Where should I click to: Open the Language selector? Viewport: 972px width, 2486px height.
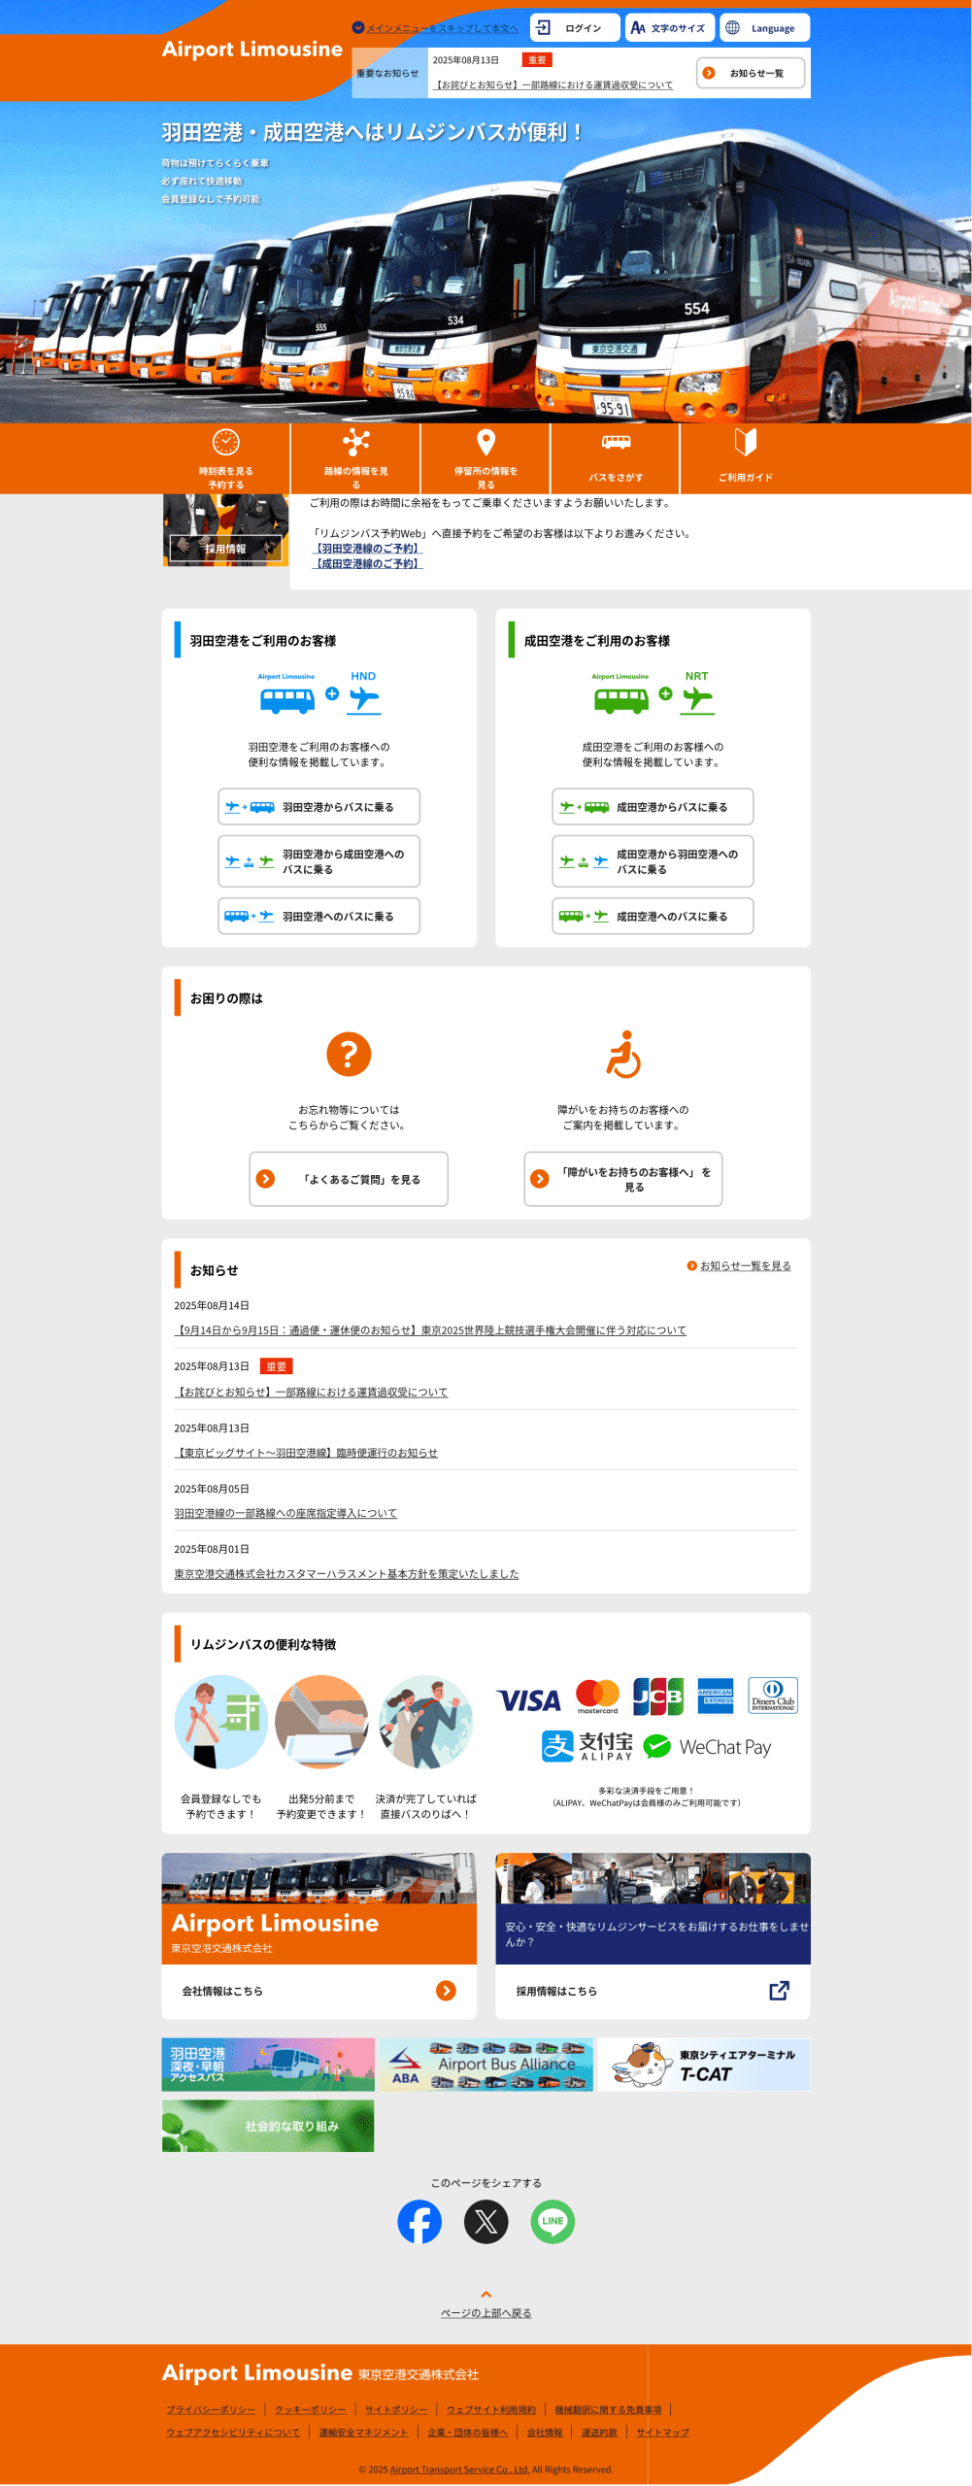[x=764, y=28]
